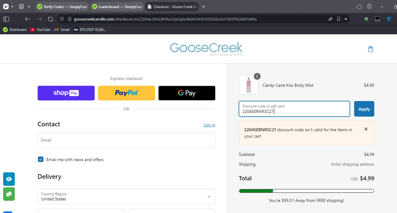Pay with PayPal
The width and height of the screenshot is (397, 213).
[127, 93]
